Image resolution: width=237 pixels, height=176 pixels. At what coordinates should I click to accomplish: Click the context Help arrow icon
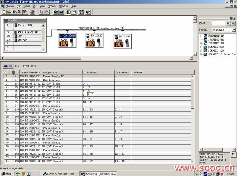(x=88, y=12)
